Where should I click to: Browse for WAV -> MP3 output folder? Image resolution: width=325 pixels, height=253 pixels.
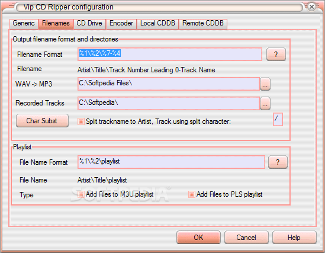coord(265,84)
